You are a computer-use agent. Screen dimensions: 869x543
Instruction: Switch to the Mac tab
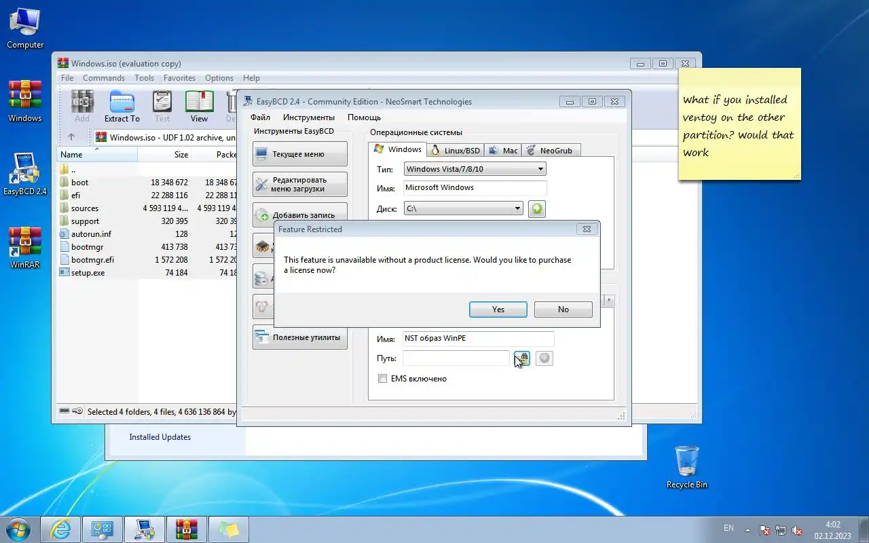pos(503,151)
